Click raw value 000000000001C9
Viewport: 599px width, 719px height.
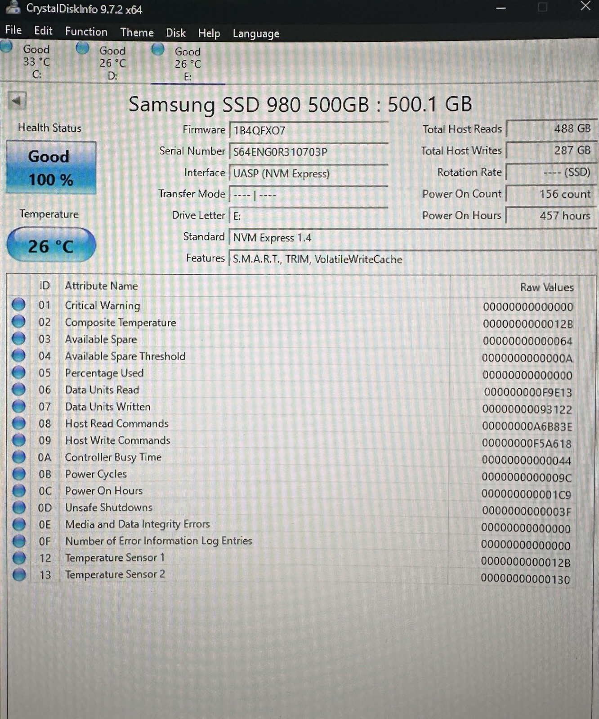[527, 494]
